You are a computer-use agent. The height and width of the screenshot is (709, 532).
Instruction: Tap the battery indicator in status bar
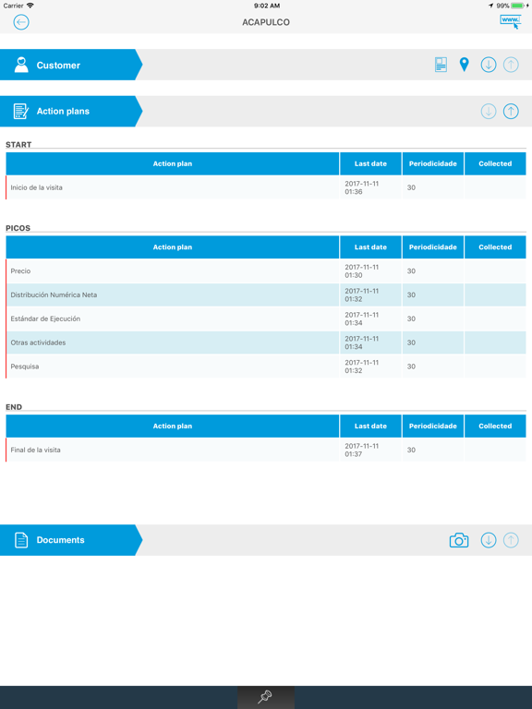(x=518, y=6)
